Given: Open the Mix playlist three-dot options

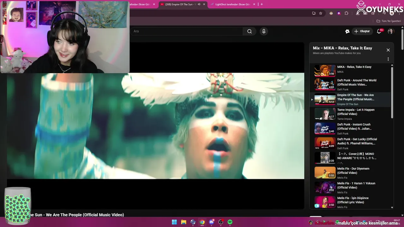Looking at the screenshot, I should [388, 59].
